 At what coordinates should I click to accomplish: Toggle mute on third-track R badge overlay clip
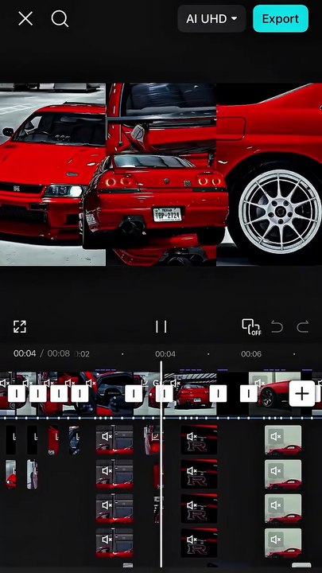click(192, 505)
